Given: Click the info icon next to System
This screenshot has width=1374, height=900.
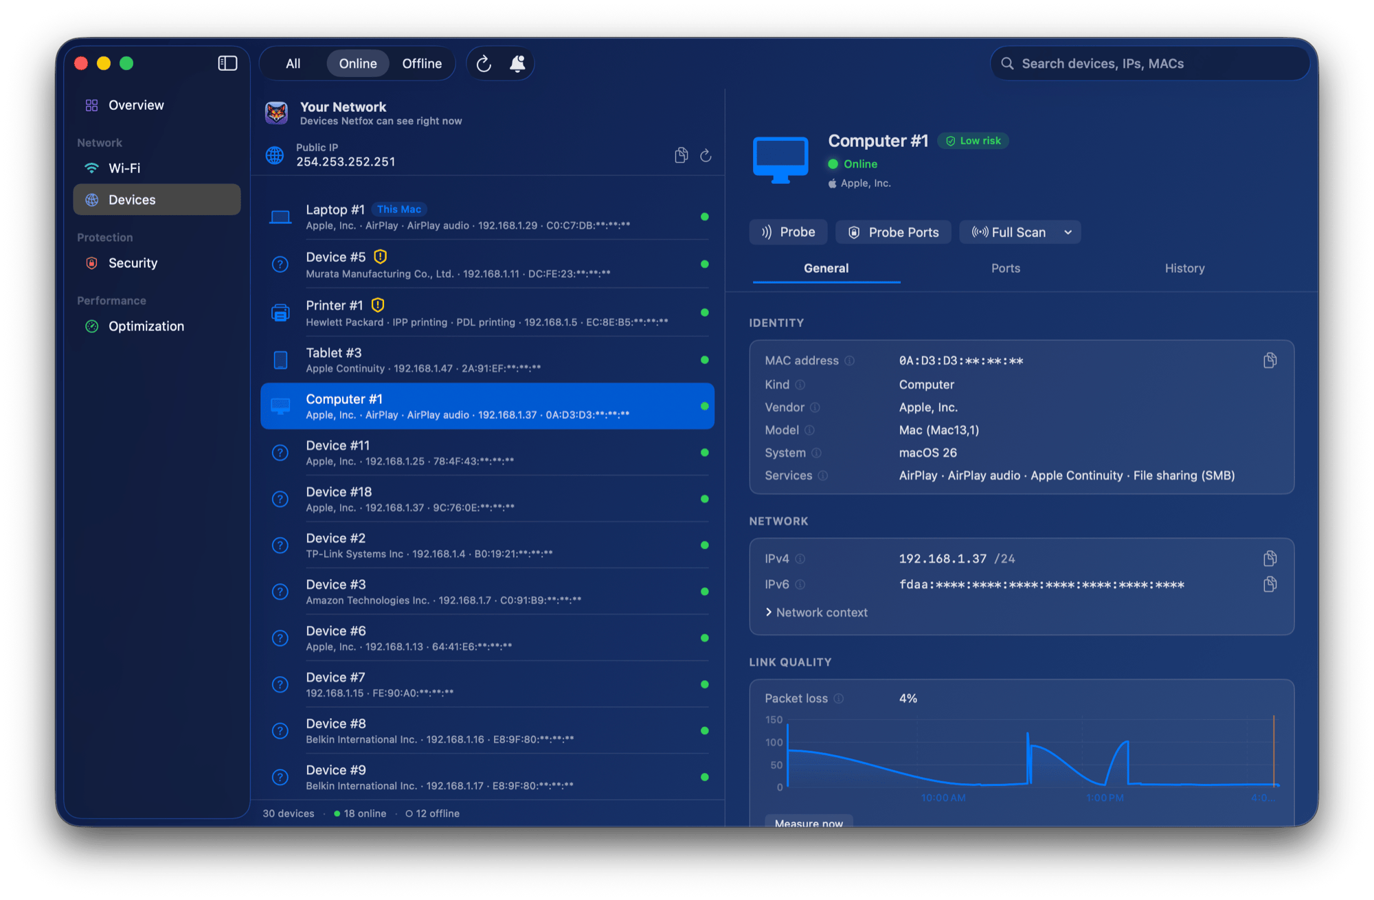Looking at the screenshot, I should tap(816, 453).
